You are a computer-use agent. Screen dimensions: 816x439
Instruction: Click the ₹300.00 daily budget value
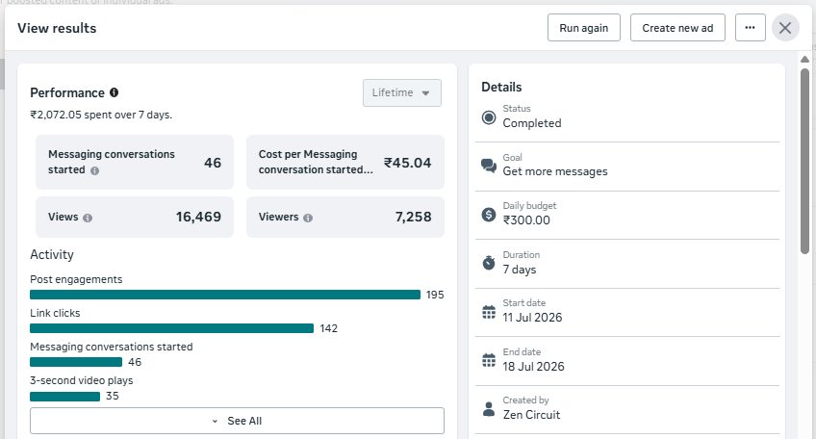tap(526, 220)
